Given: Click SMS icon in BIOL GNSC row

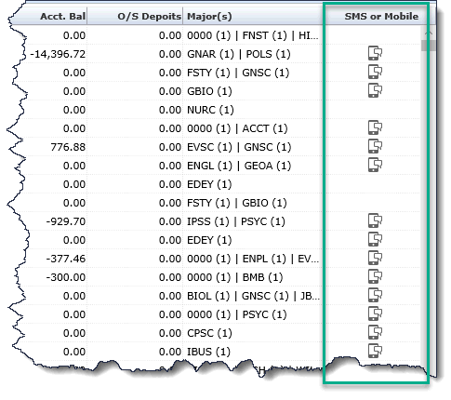Looking at the screenshot, I should [x=375, y=295].
